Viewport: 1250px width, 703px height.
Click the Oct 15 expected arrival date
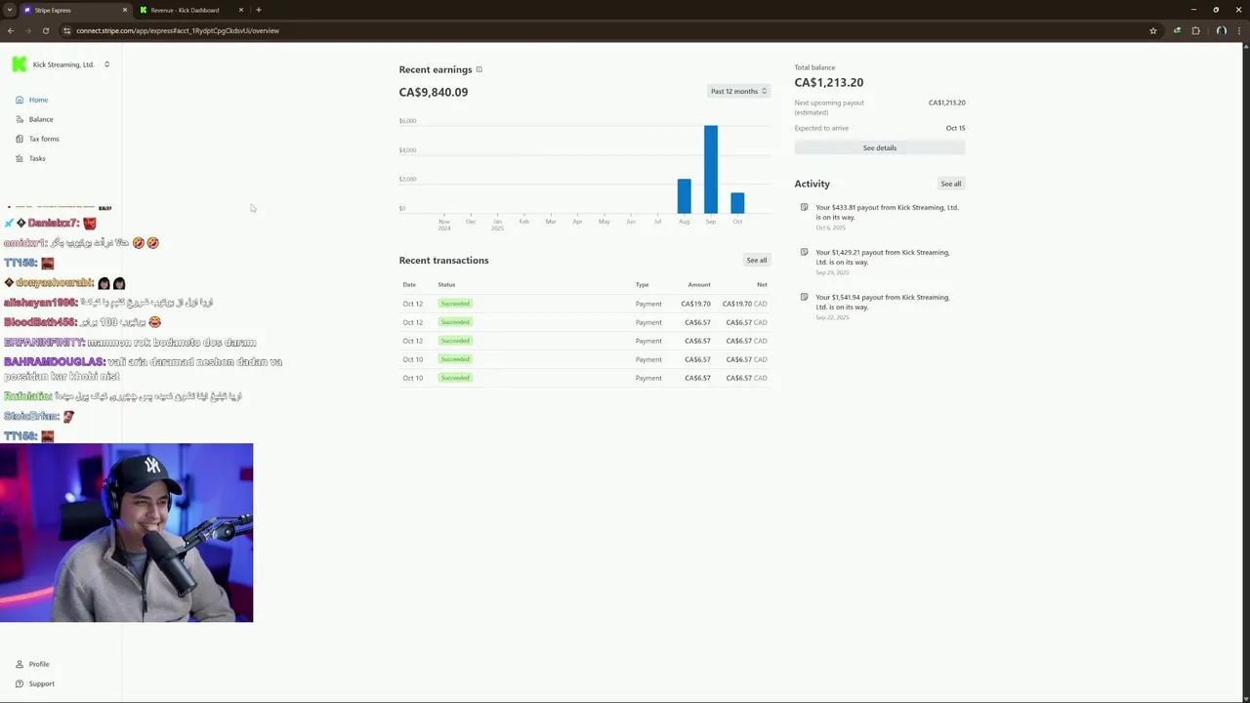pos(955,128)
